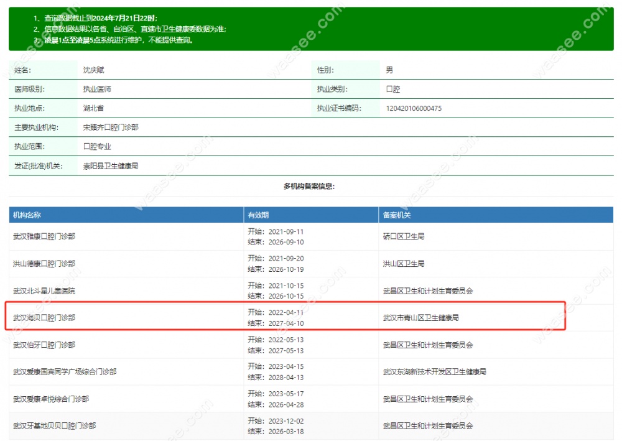
Task: Click the 备案机关 column header
Action: [397, 215]
